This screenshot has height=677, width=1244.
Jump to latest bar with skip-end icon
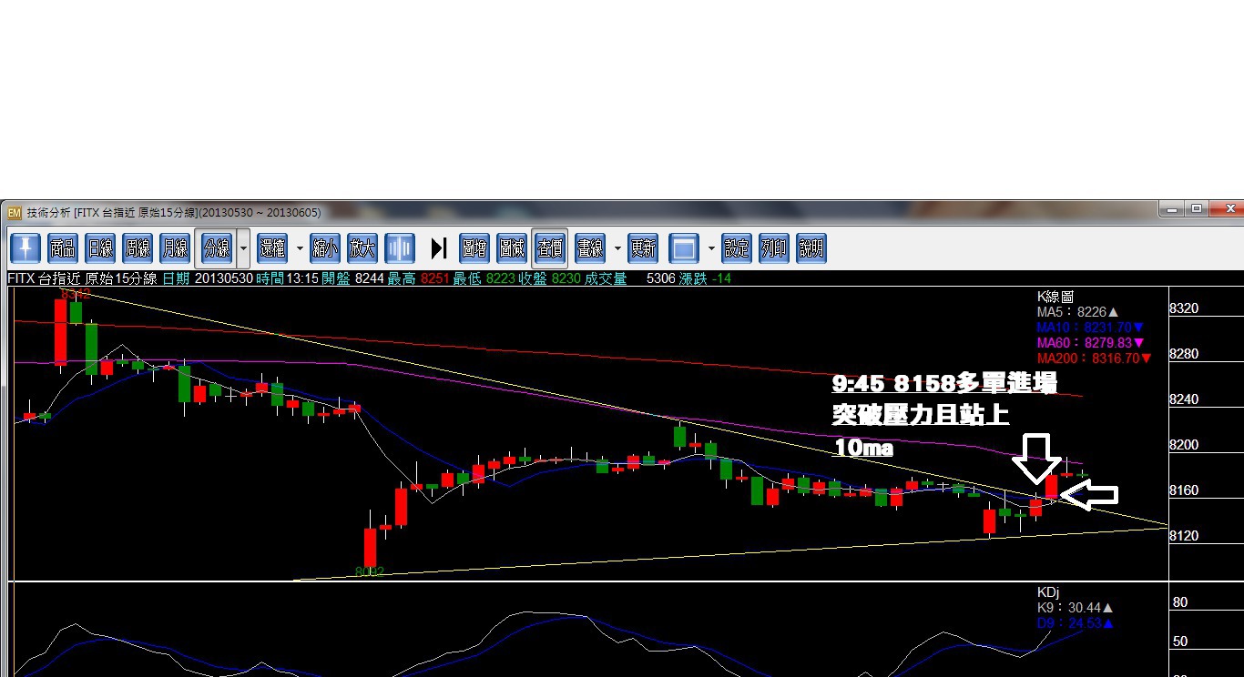pyautogui.click(x=438, y=248)
